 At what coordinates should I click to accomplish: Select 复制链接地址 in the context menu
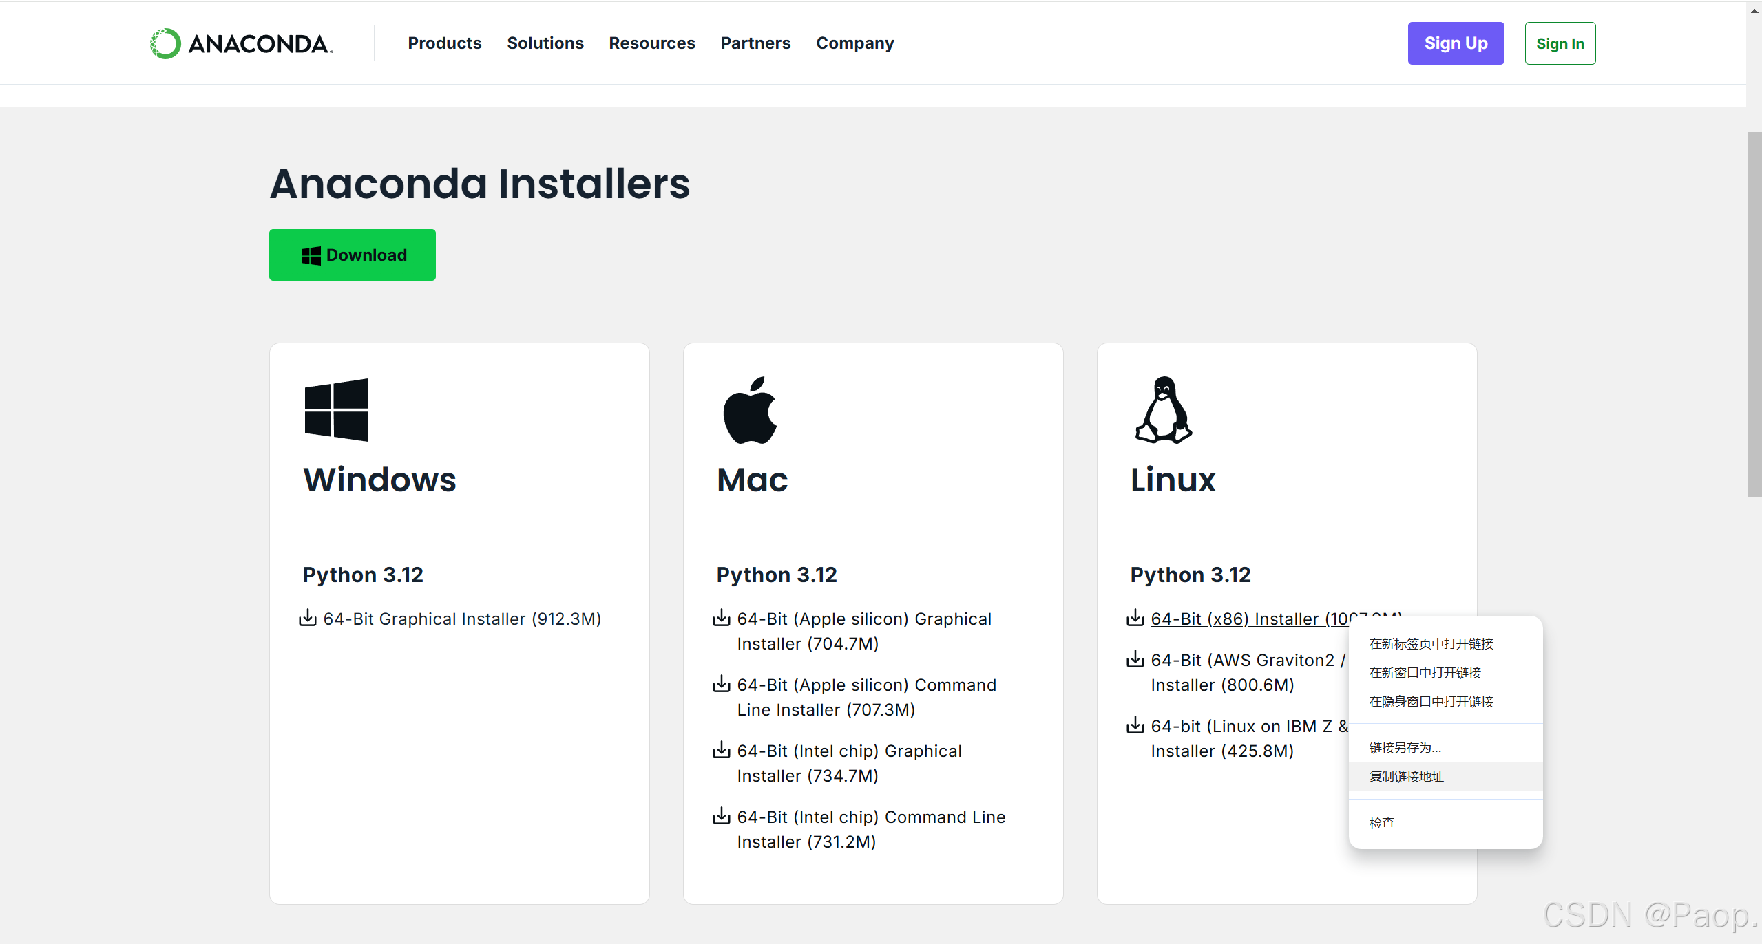point(1406,776)
